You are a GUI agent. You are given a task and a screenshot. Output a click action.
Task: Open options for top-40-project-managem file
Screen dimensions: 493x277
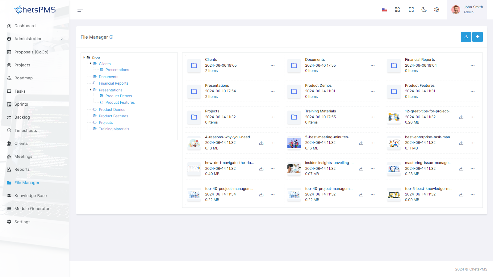[x=373, y=195]
